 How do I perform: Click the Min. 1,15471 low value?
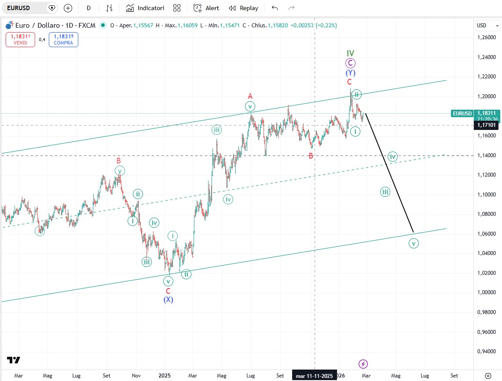(x=220, y=25)
